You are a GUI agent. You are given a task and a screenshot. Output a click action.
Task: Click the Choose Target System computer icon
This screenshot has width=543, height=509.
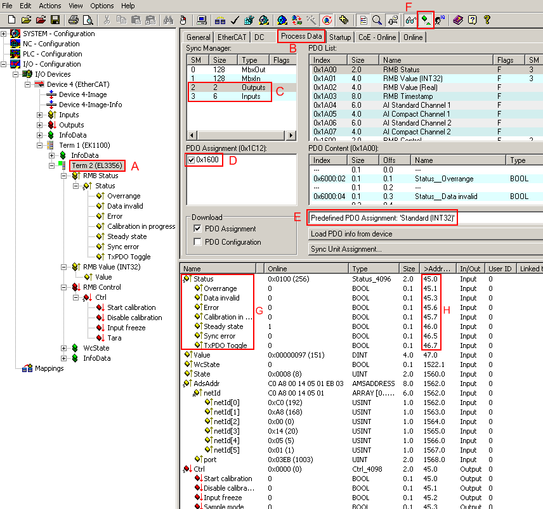pos(202,20)
